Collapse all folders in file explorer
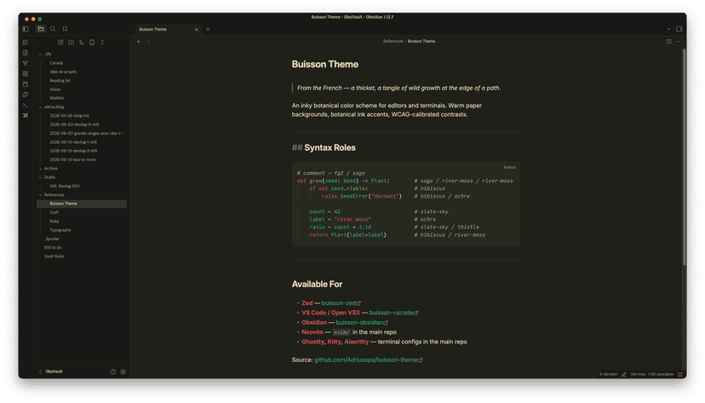This screenshot has width=705, height=403. [x=102, y=43]
